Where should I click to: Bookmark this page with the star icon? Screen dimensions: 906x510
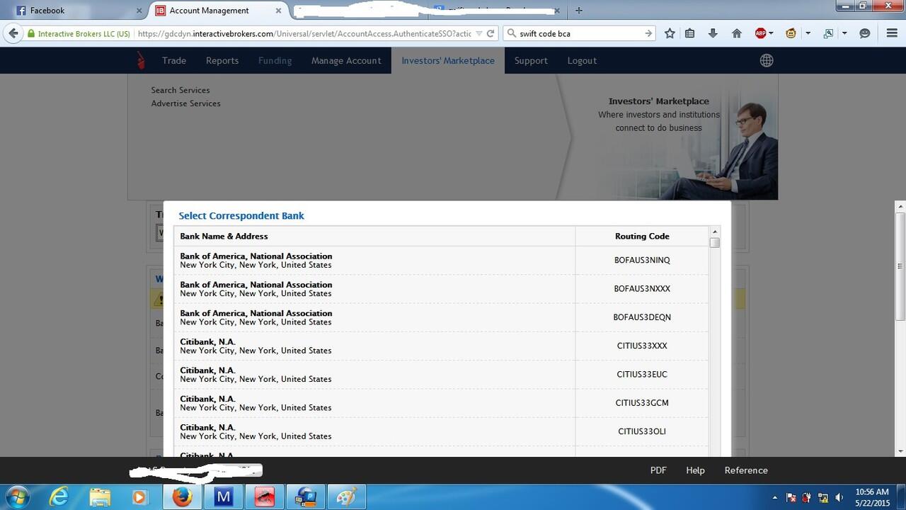click(670, 33)
